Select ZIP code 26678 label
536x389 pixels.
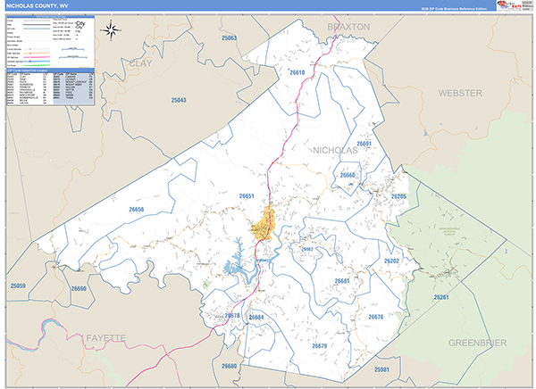(x=232, y=316)
